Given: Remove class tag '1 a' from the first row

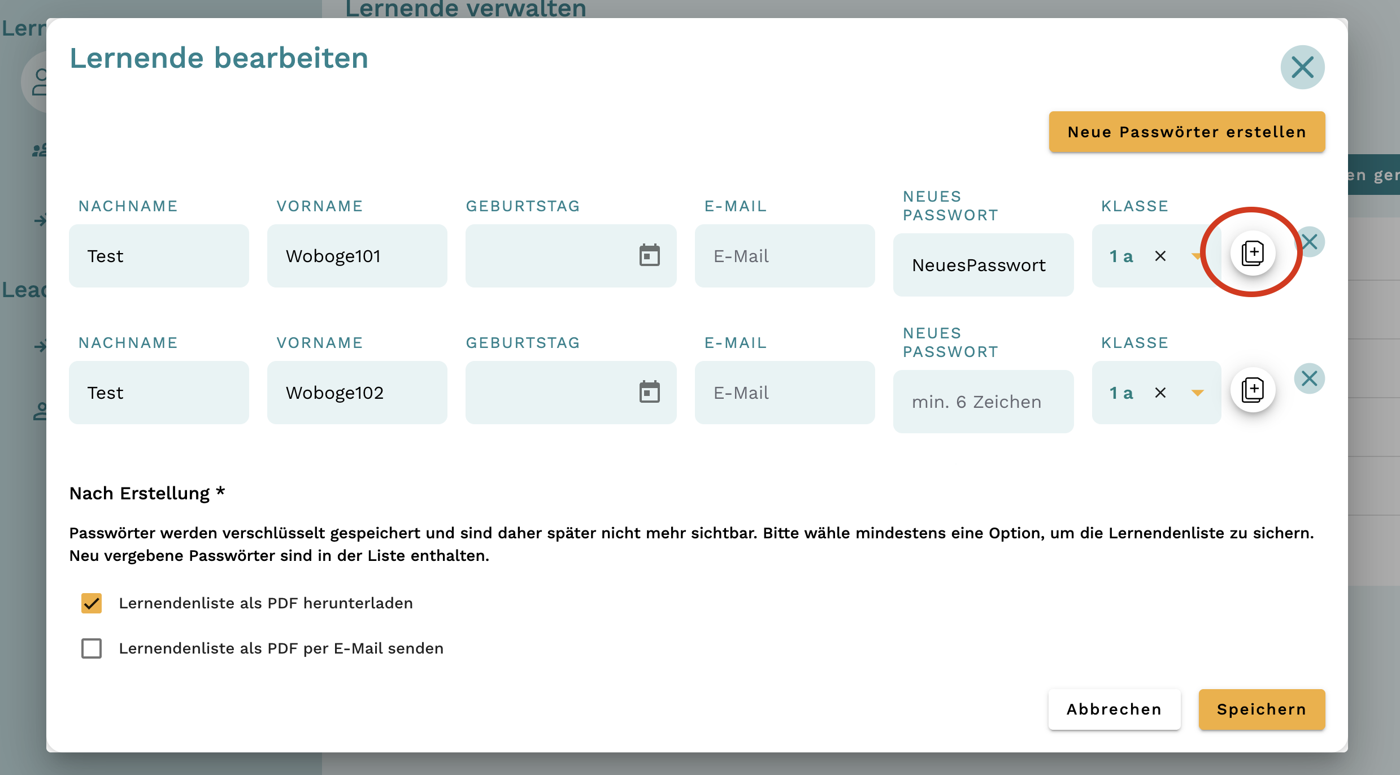Looking at the screenshot, I should pyautogui.click(x=1160, y=256).
